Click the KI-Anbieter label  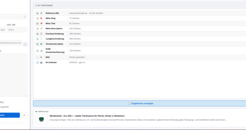[x=51, y=62]
